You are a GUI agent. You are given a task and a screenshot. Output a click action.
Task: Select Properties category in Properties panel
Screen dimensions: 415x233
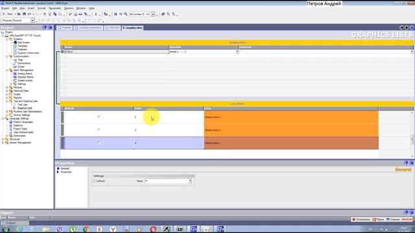click(x=66, y=172)
